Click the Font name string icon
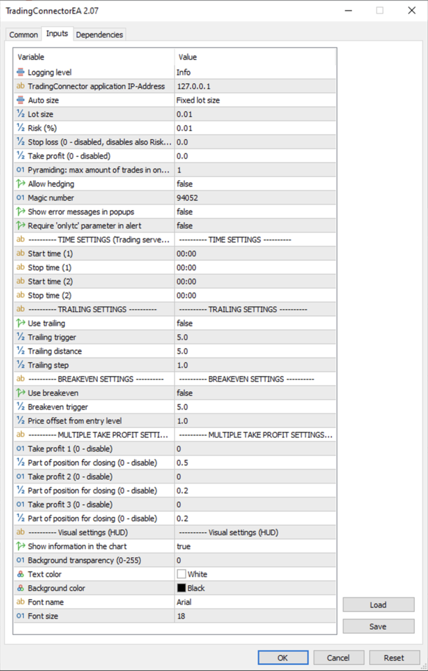The height and width of the screenshot is (671, 428). (20, 602)
